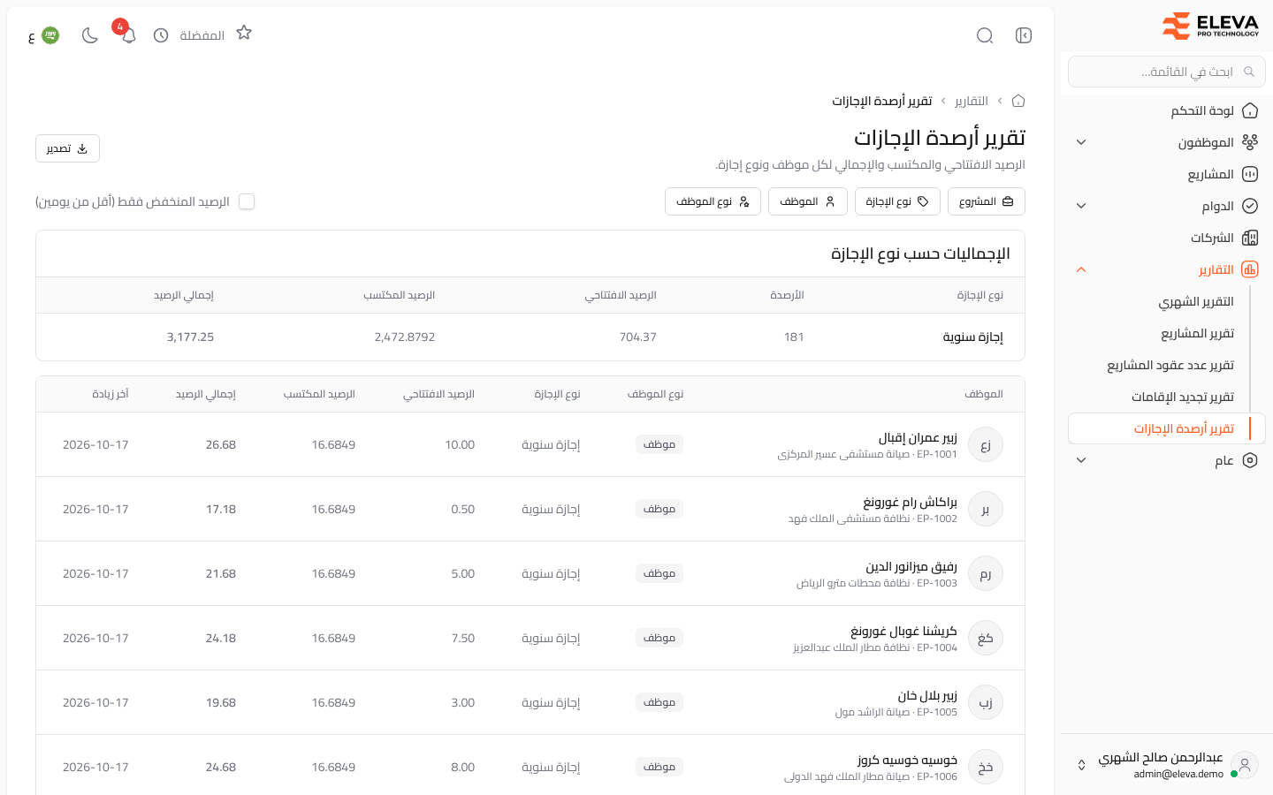Open the notifications bell
Screen dimensions: 1273x795
(x=128, y=35)
